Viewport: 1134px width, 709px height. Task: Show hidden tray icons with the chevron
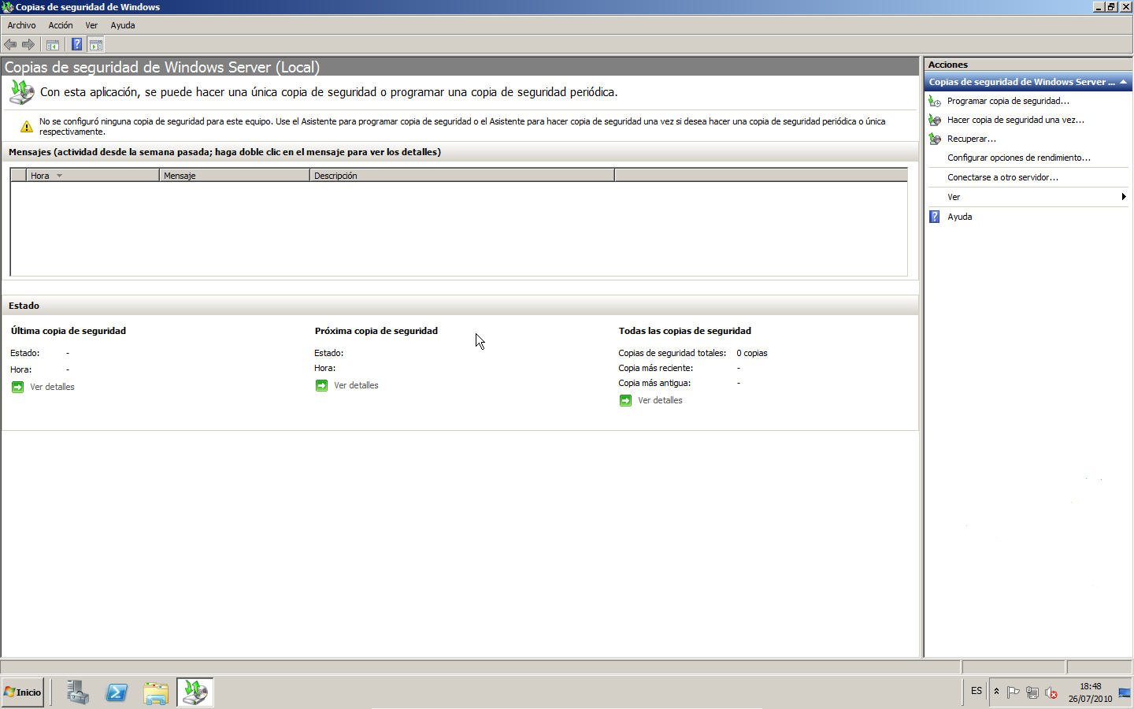pos(996,692)
